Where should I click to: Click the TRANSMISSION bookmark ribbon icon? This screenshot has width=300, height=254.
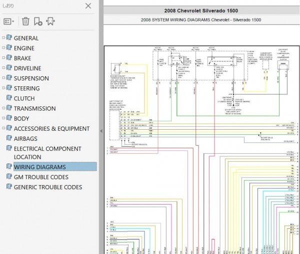tap(9, 108)
